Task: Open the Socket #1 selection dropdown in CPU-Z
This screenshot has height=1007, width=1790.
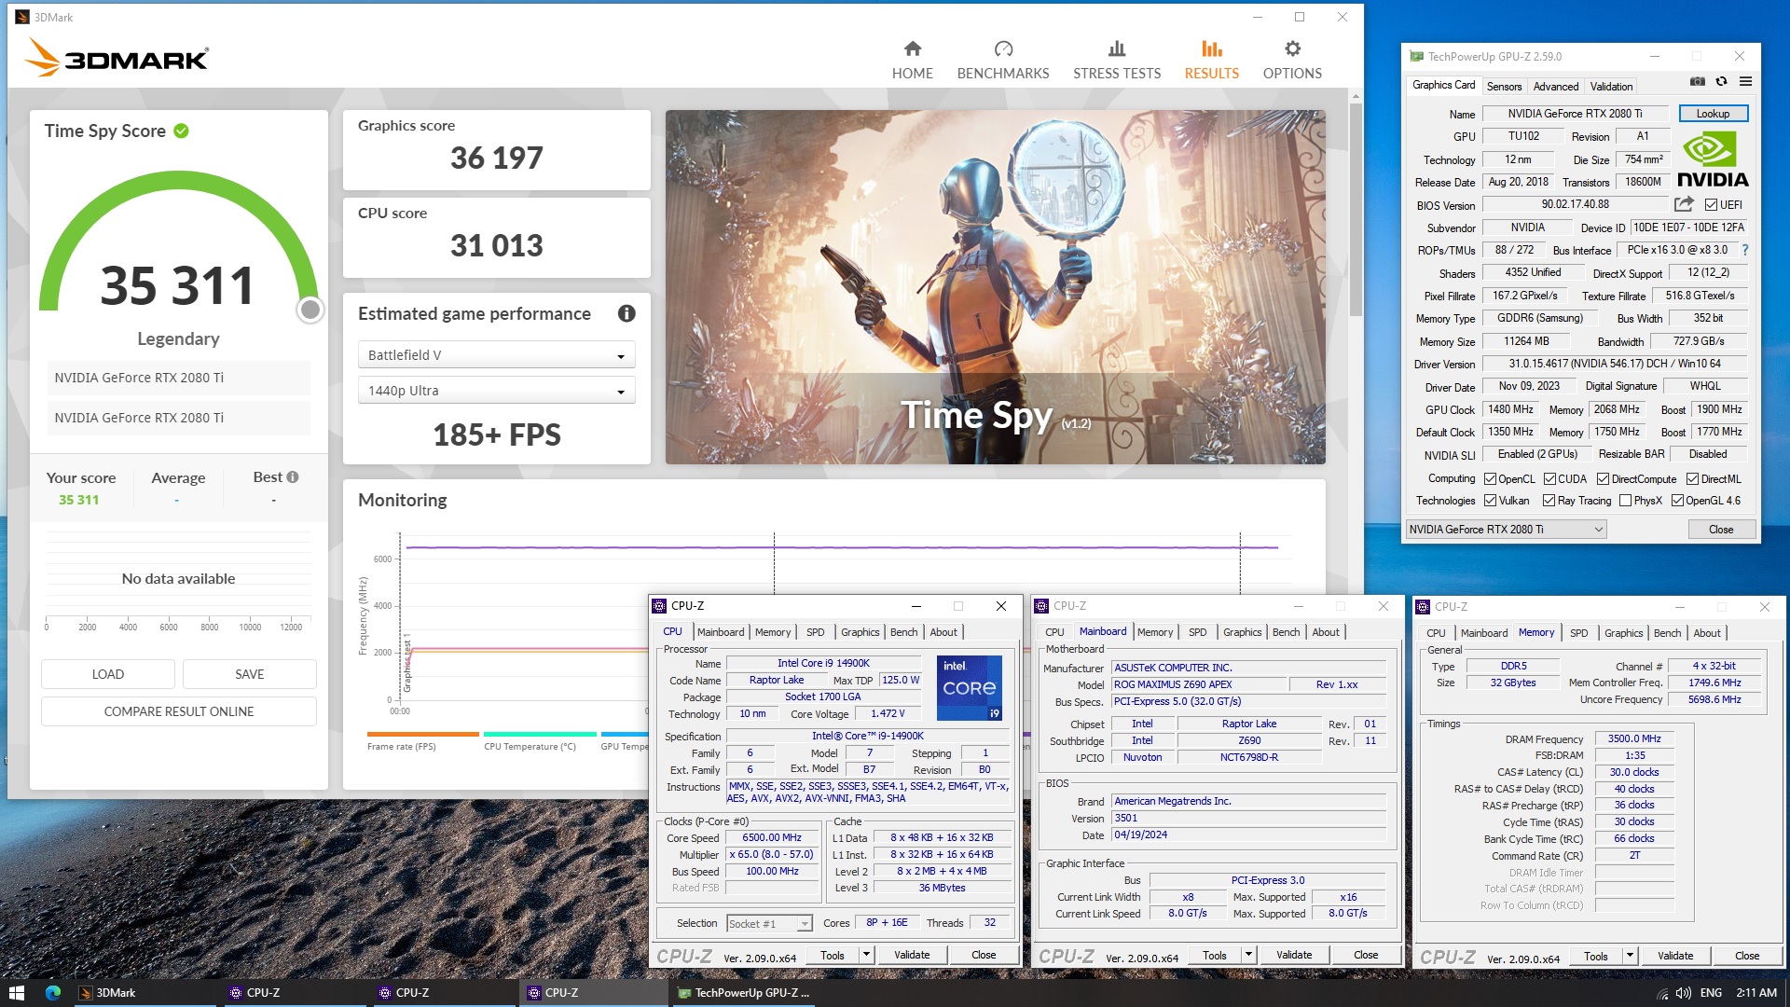Action: pos(769,924)
